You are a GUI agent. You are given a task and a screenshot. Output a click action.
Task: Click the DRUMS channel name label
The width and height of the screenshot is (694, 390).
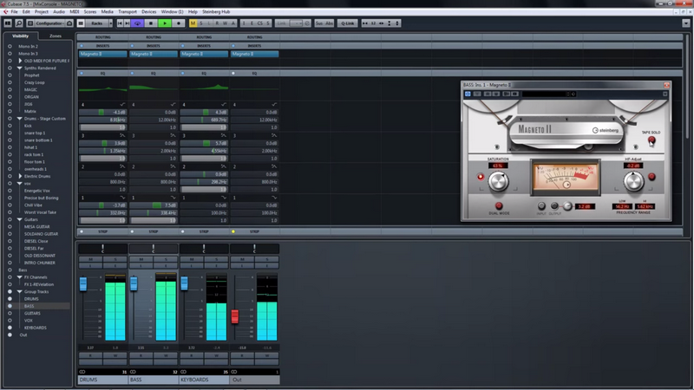102,380
